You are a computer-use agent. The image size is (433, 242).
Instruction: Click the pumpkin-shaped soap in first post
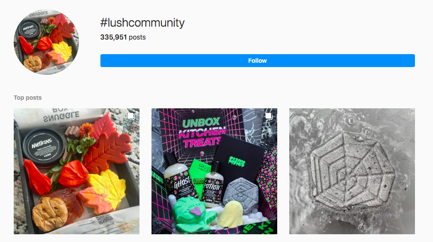[x=50, y=214]
